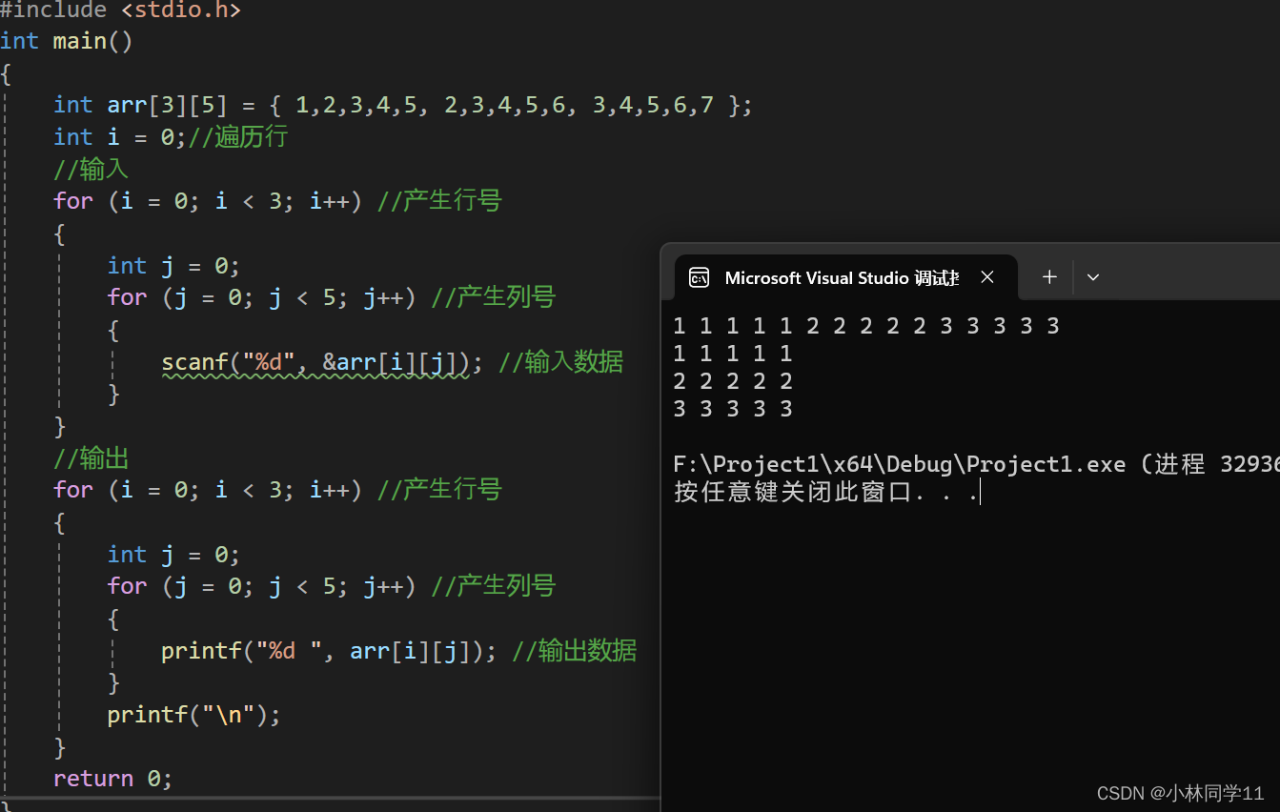Click the '//输入数据' comment
Viewport: 1280px width, 812px height.
tap(561, 362)
